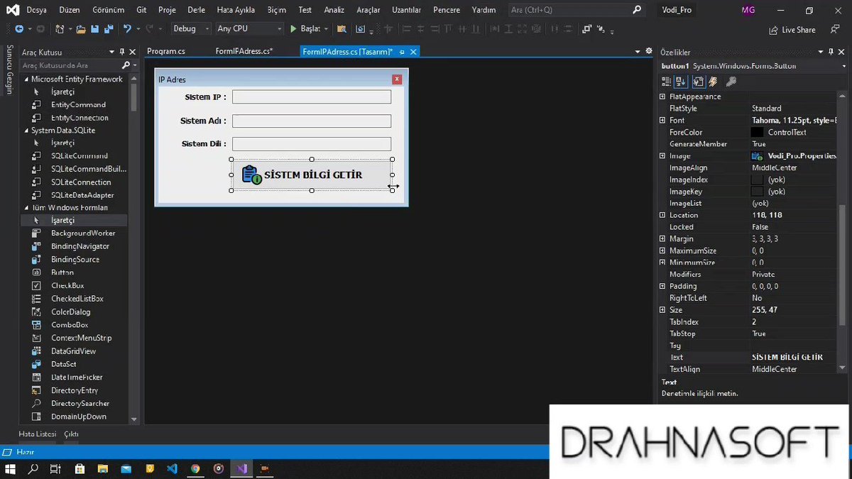This screenshot has height=479, width=852.
Task: Open the Hata Ayıkla menu
Action: click(x=235, y=10)
